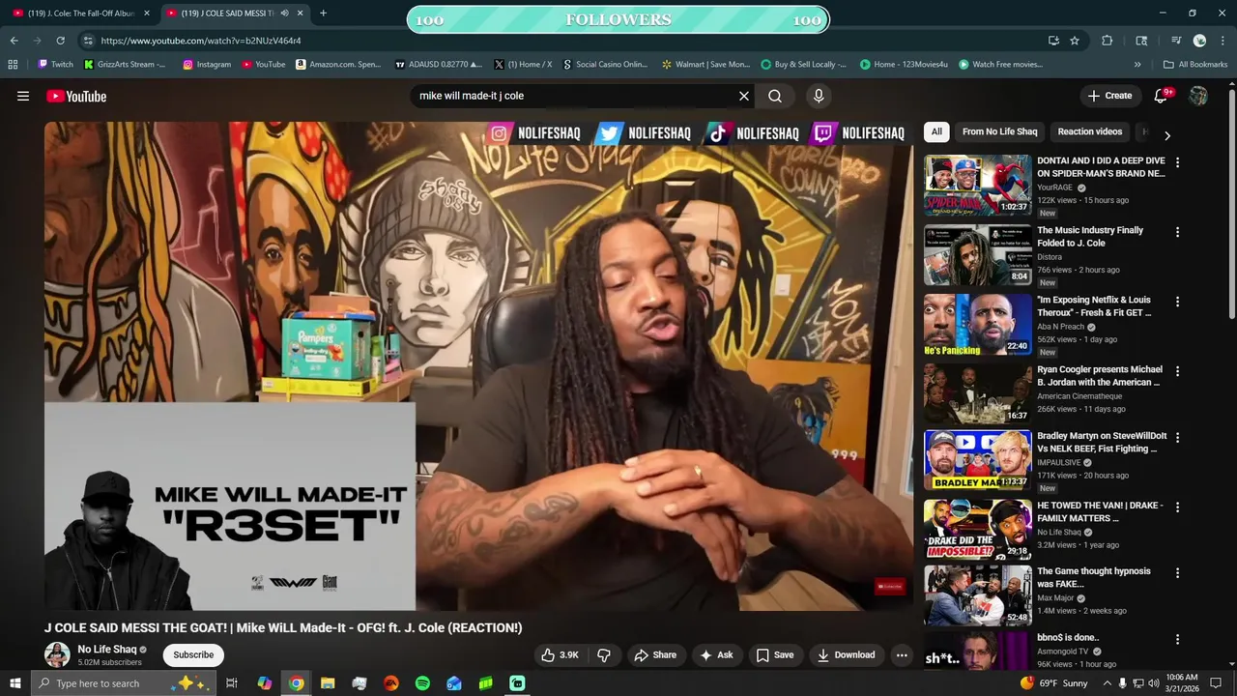Open the YouTube guide hamburger menu
The image size is (1237, 696).
coord(23,96)
